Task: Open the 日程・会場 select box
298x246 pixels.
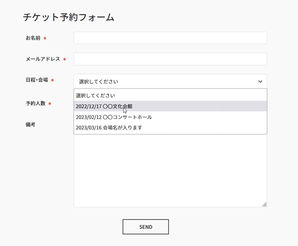Action: click(170, 82)
